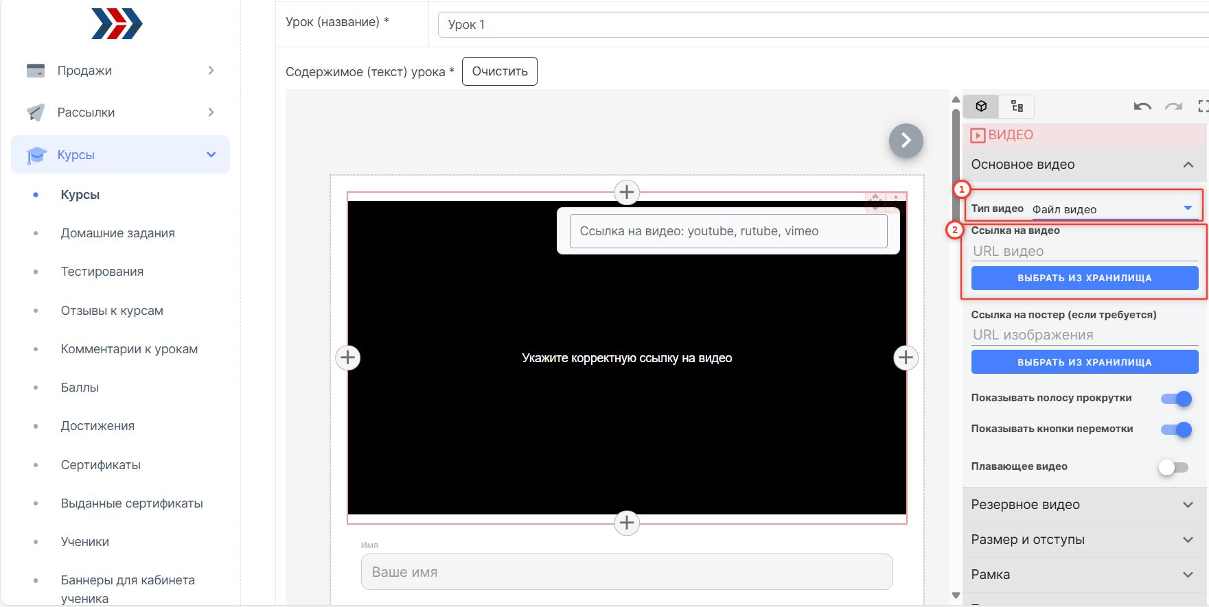The image size is (1209, 607).
Task: Click the undo arrow icon
Action: tap(1142, 106)
